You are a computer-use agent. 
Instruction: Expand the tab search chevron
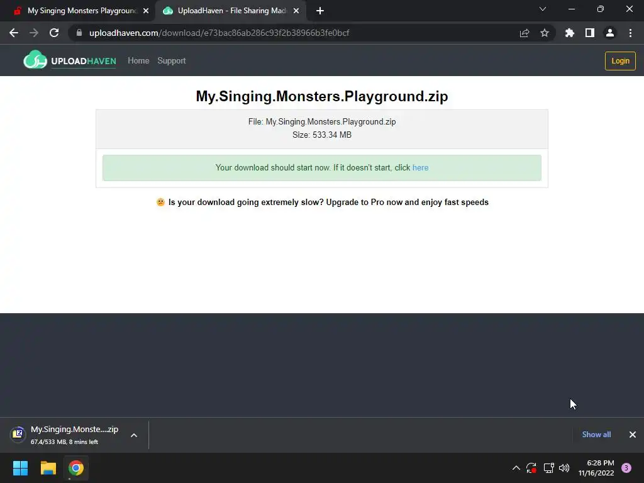point(543,9)
